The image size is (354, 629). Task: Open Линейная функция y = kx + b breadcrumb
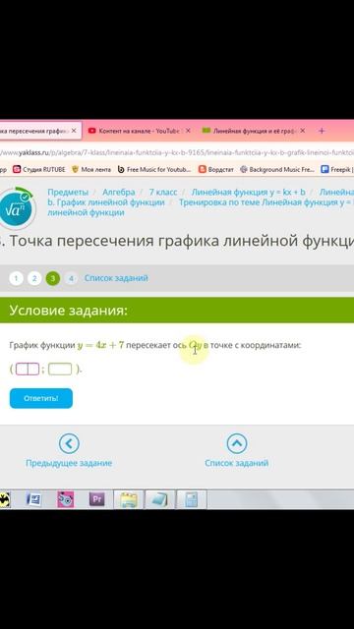tap(248, 193)
